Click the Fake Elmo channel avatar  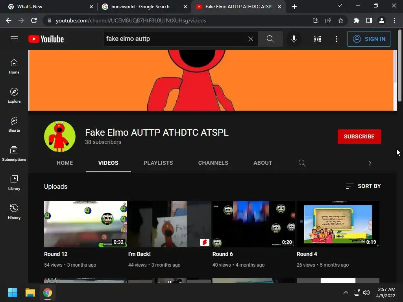pos(60,136)
